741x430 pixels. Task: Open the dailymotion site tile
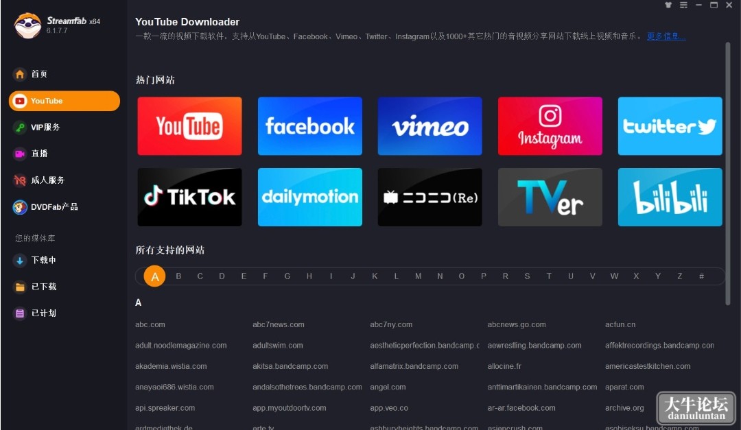click(310, 197)
